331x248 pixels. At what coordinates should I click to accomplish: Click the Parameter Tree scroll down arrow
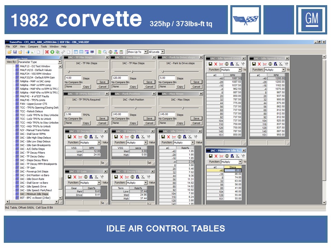(x=60, y=198)
